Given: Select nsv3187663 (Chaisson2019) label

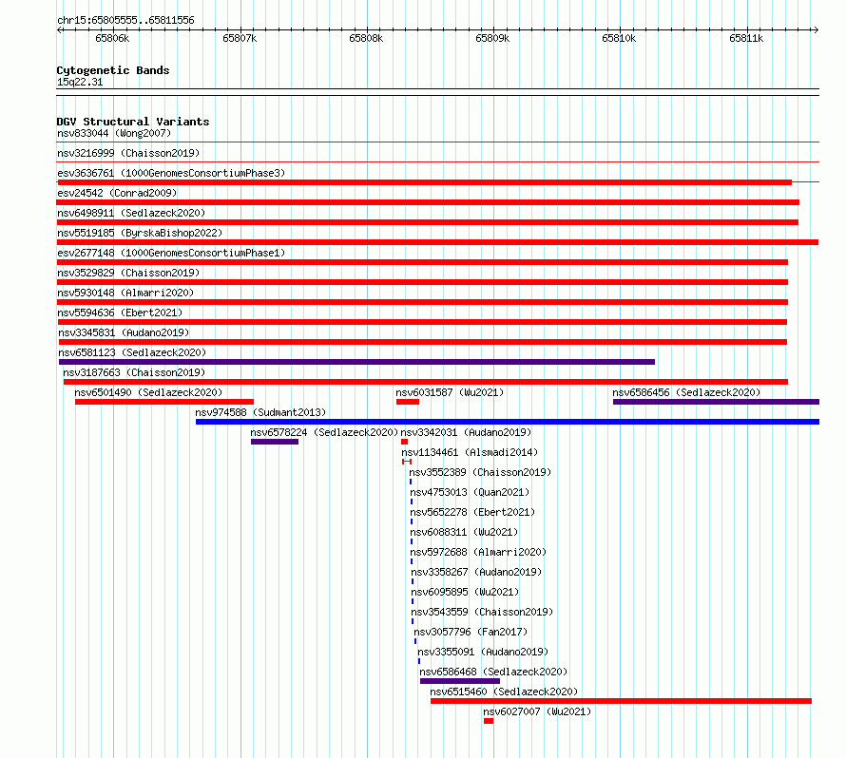Looking at the screenshot, I should tap(134, 372).
